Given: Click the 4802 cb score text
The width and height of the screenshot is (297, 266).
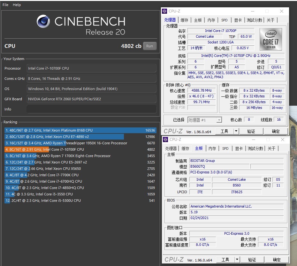Looking at the screenshot, I should (x=131, y=46).
